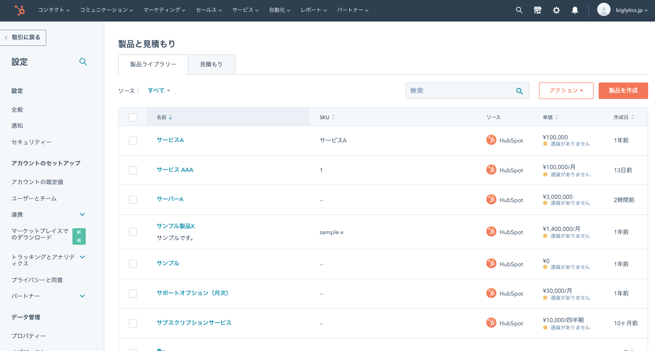655x351 pixels.
Task: Sort by 作成日 column arrows
Action: click(633, 117)
